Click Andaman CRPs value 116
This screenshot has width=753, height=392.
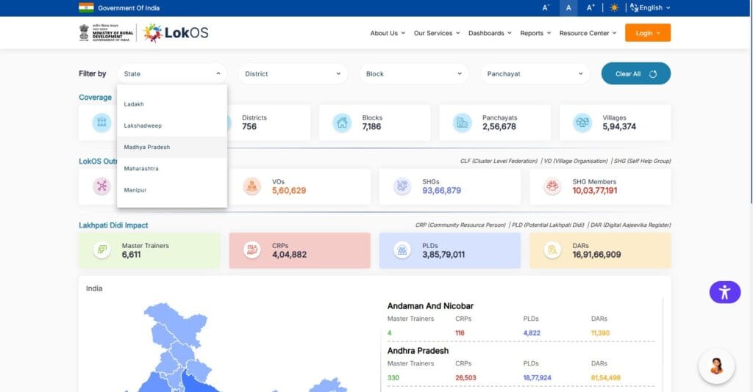(460, 333)
